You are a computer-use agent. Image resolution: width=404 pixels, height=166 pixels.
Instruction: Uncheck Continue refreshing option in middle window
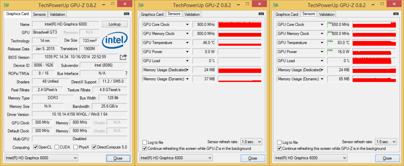pos(145,148)
